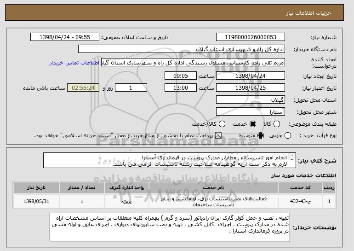This screenshot has height=251, width=354.
Task: Choose the جزیی purchase process option
Action: pyautogui.click(x=288, y=136)
